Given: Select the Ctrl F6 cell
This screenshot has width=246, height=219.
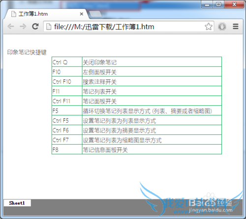Looking at the screenshot, I should 67,130.
